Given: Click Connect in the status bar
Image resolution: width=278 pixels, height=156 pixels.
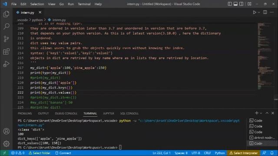Looking at the screenshot, I should coord(63,153).
